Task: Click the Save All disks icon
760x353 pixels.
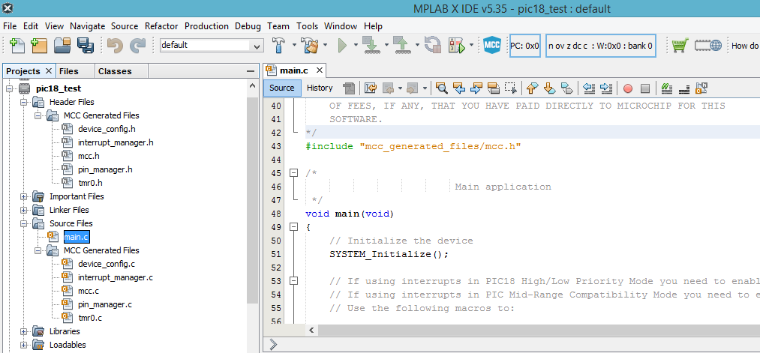Action: pyautogui.click(x=86, y=45)
